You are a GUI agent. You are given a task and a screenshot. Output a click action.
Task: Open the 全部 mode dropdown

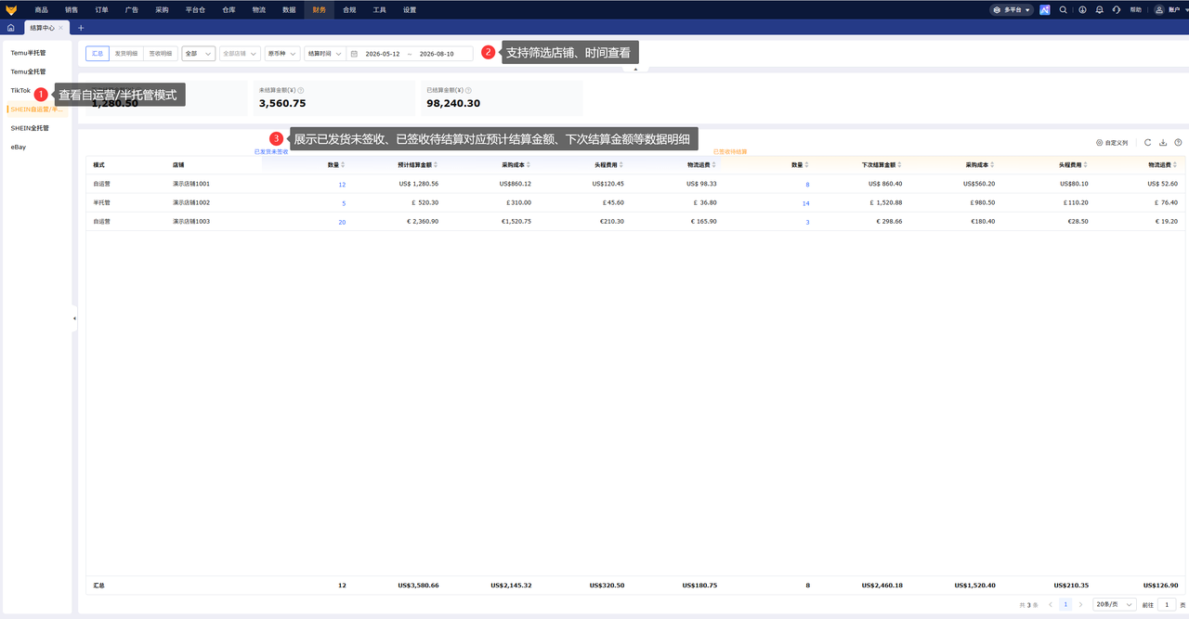(x=199, y=54)
